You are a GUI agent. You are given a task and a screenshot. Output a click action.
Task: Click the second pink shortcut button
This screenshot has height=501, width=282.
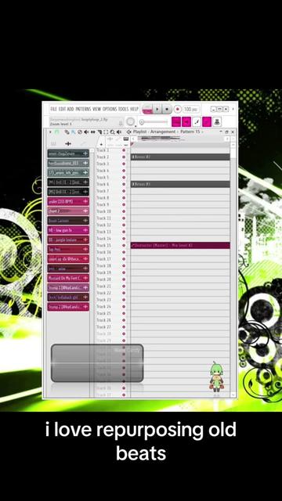pyautogui.click(x=186, y=122)
